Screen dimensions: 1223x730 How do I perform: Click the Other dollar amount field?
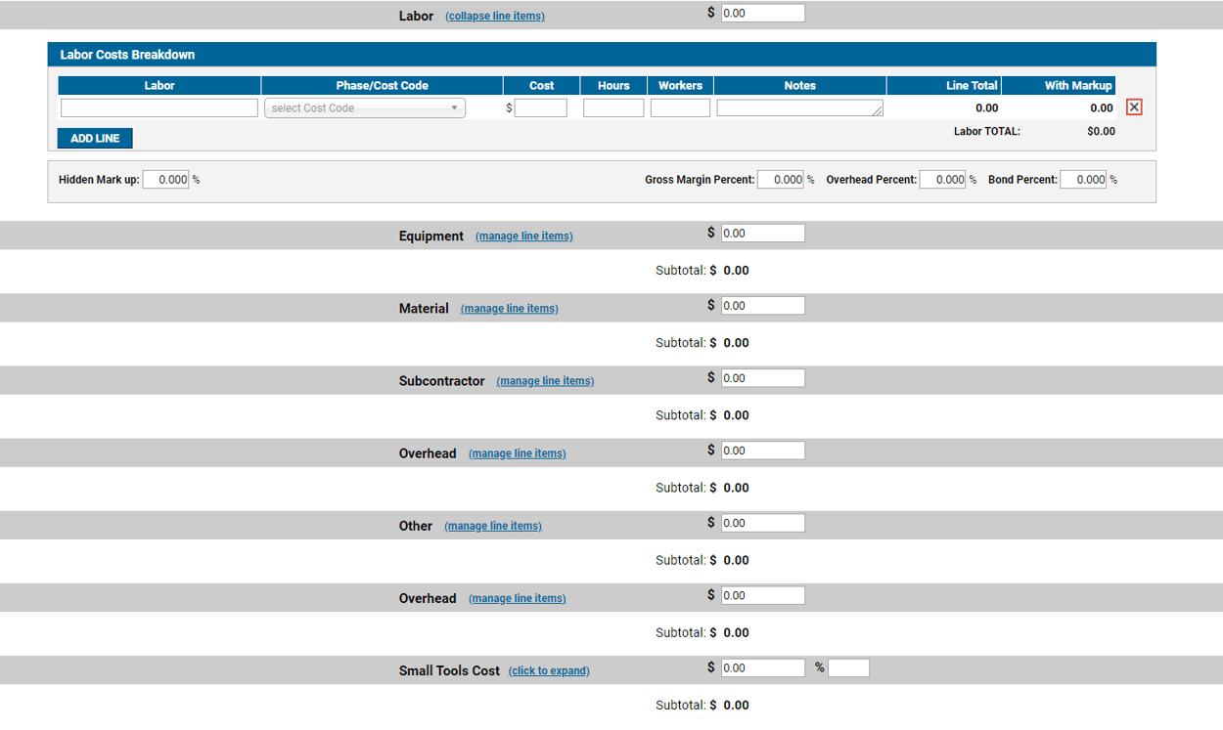coord(763,523)
